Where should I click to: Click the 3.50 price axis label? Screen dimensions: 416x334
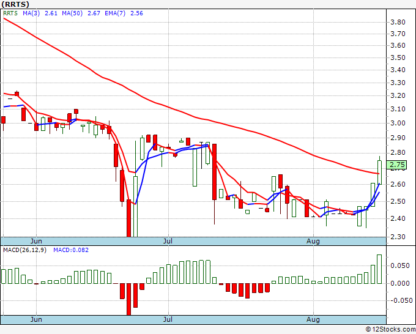coord(398,58)
